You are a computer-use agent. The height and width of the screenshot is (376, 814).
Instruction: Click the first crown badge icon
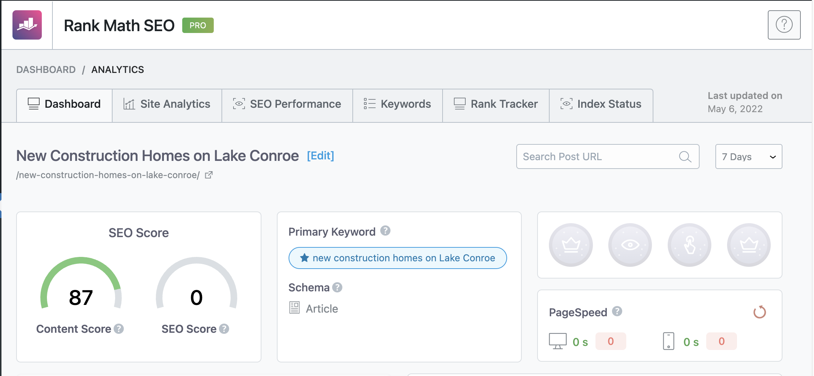[x=571, y=245]
